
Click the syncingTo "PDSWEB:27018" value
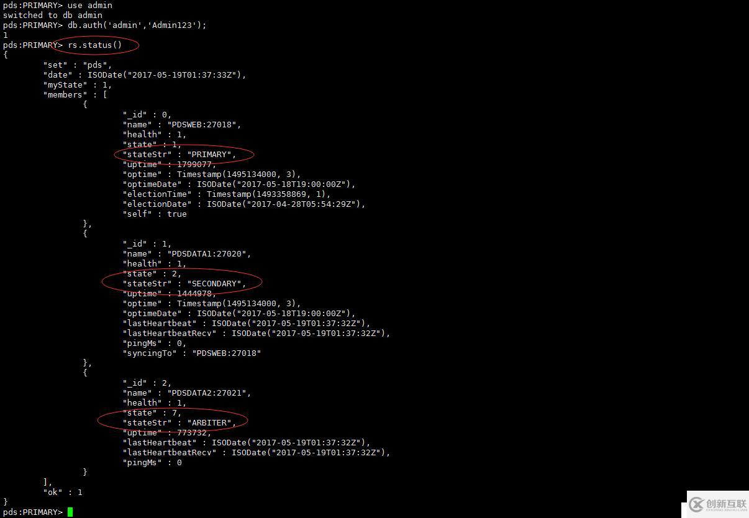227,353
